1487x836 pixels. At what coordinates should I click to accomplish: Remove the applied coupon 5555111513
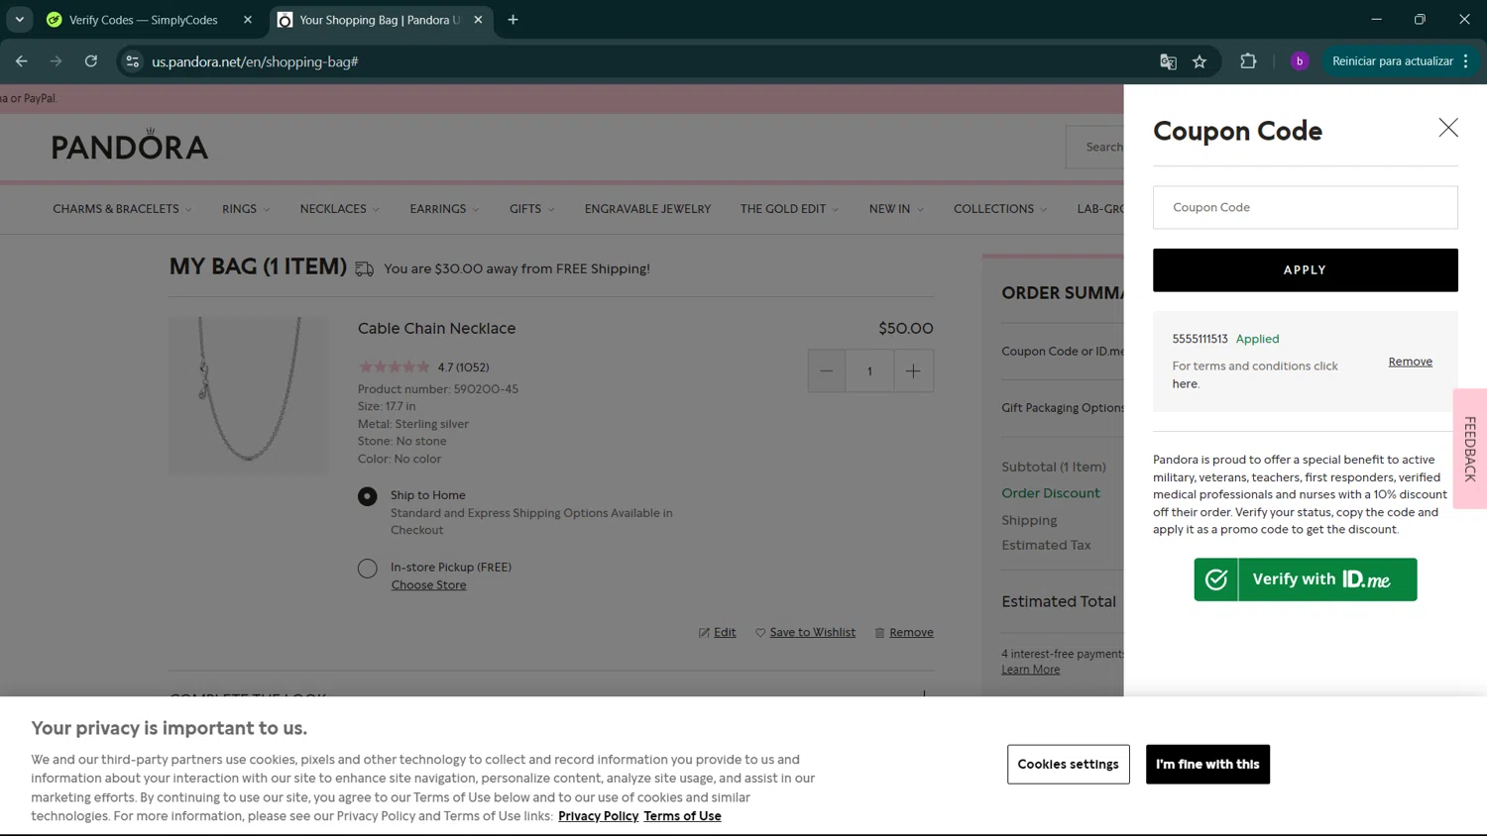point(1410,362)
